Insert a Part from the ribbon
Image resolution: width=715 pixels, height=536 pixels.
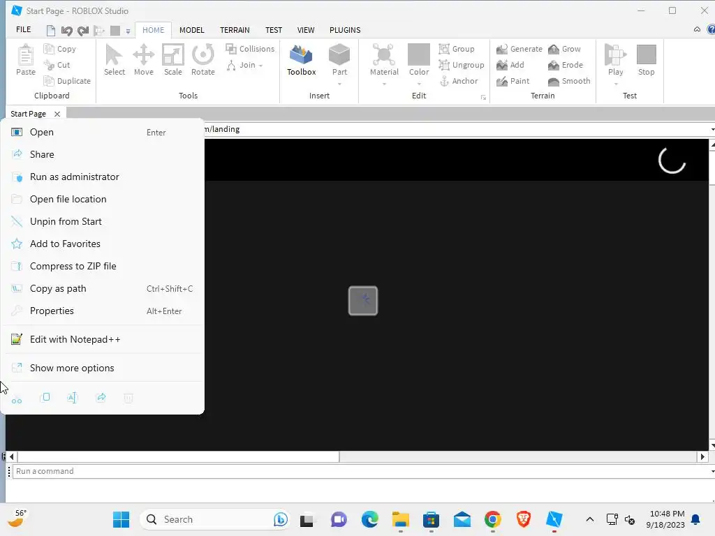pos(339,54)
